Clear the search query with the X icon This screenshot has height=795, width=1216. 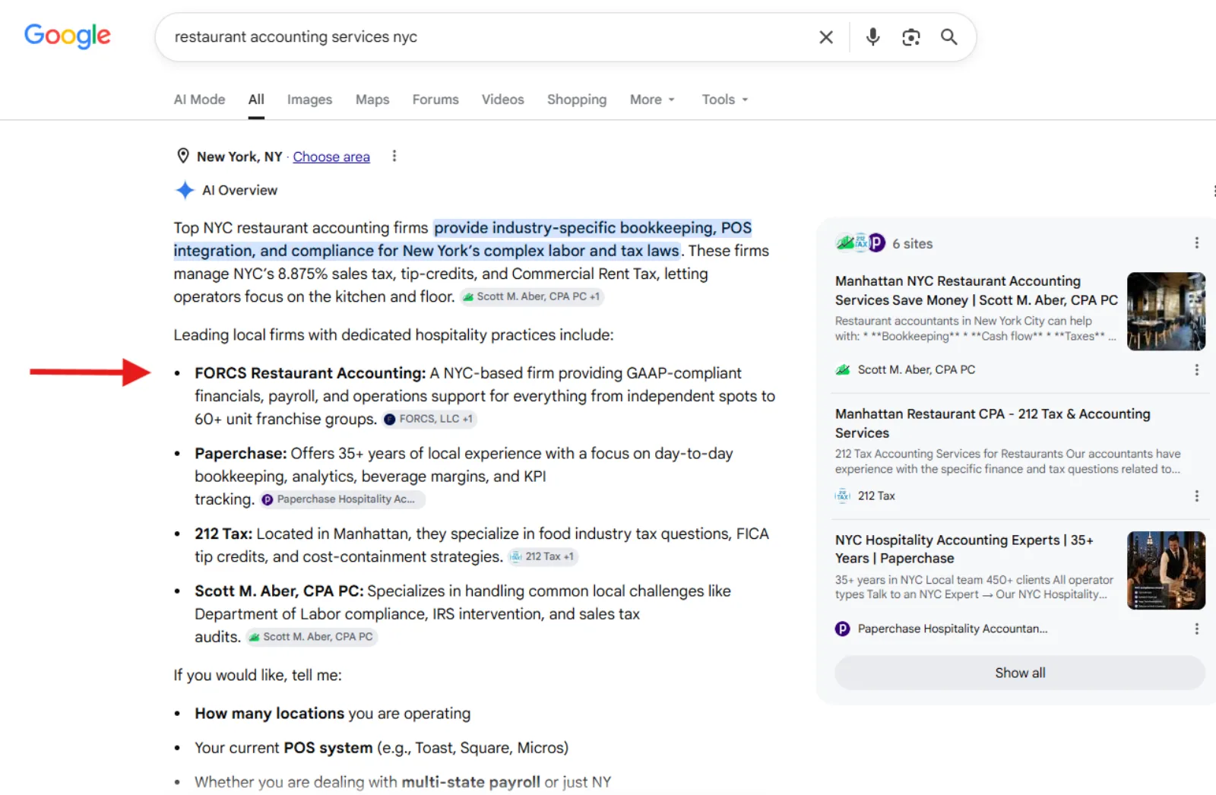point(826,36)
